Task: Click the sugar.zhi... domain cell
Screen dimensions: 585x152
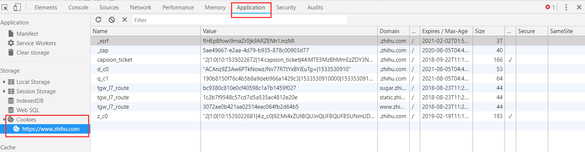Action: 393,88
